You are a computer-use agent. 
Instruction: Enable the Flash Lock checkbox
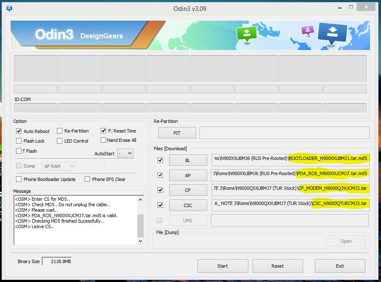tap(19, 141)
